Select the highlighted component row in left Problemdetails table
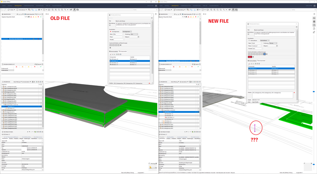 coord(130,61)
